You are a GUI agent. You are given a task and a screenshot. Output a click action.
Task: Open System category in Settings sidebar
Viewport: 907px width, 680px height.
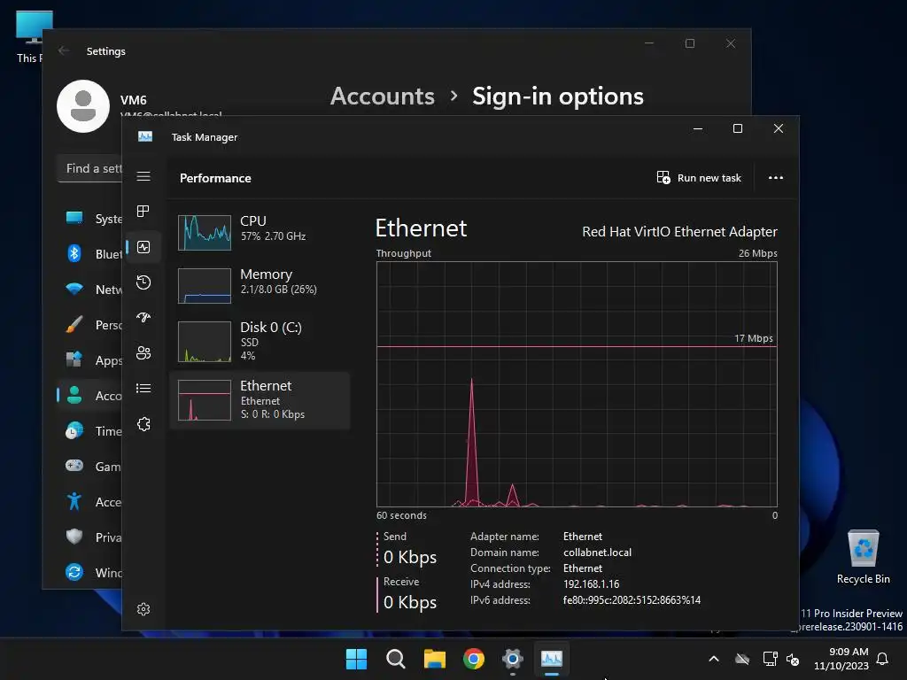[x=90, y=219]
